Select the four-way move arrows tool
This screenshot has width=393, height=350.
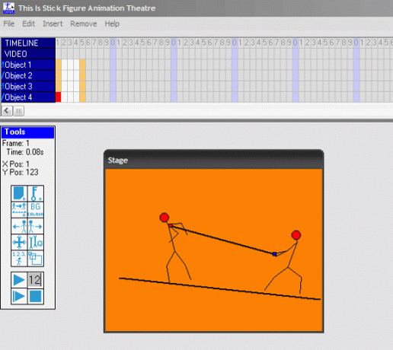(19, 242)
